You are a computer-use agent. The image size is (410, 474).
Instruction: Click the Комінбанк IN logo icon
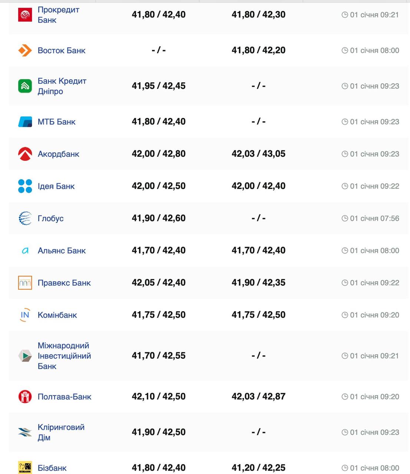25,315
